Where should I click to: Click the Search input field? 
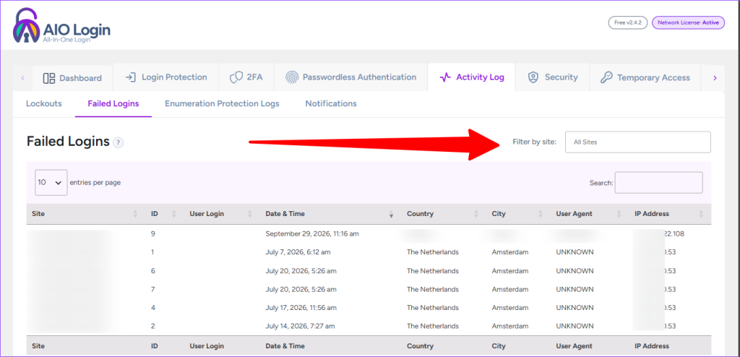[658, 183]
